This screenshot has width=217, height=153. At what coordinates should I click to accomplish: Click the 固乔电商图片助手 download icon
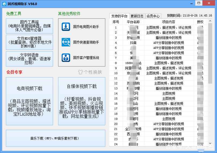point(66,27)
